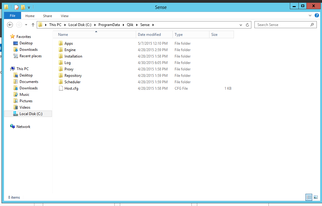Viewport: 322px width, 206px height.
Task: Minimize the Sense window
Action: point(294,6)
